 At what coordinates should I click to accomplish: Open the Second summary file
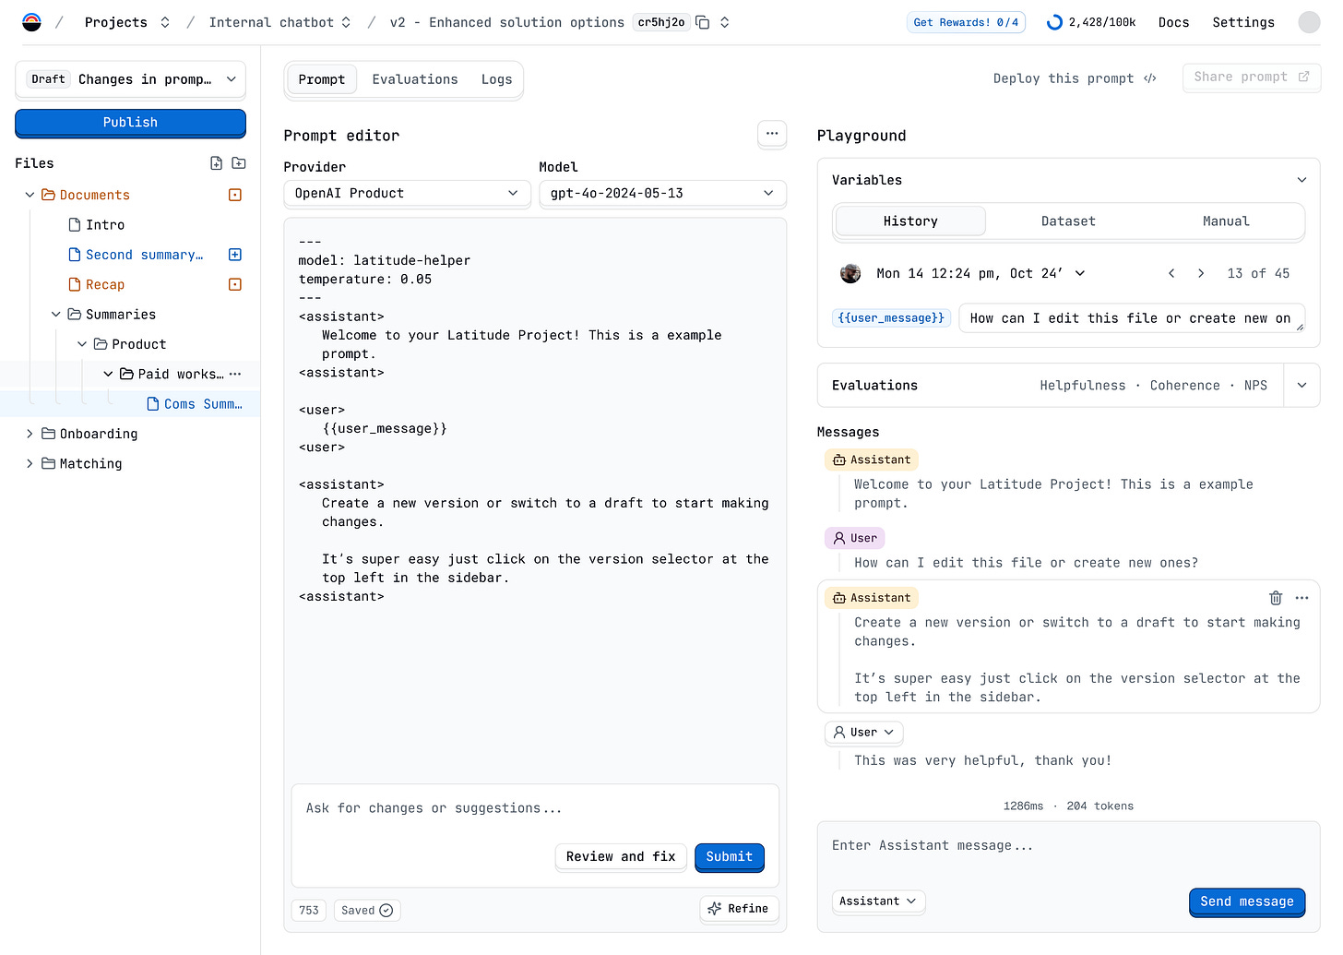click(x=136, y=255)
